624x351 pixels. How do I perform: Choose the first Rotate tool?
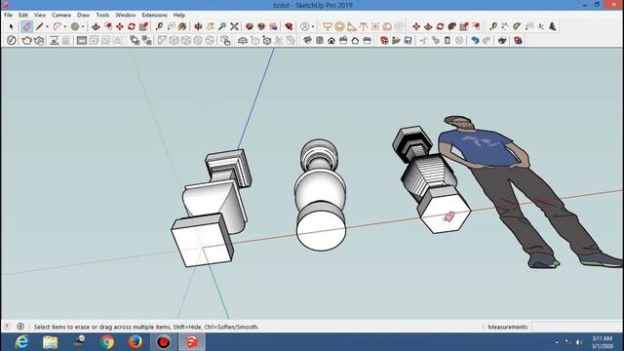[x=132, y=26]
